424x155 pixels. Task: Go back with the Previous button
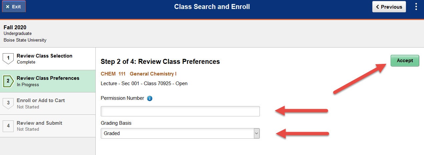[389, 7]
